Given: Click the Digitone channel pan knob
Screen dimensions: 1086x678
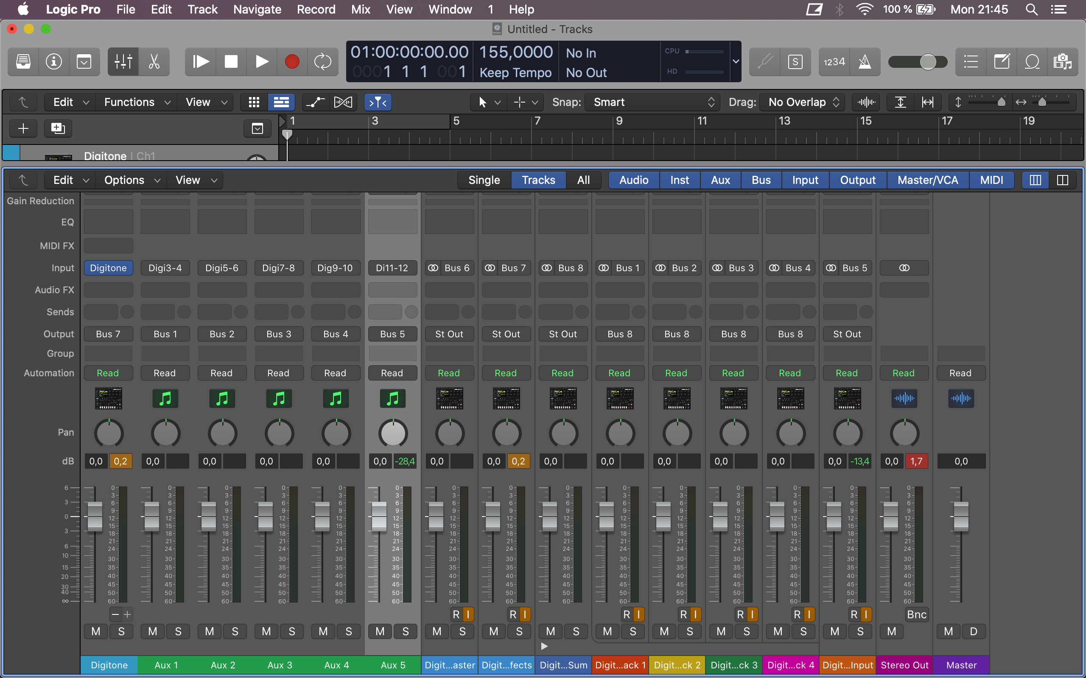Looking at the screenshot, I should click(109, 433).
